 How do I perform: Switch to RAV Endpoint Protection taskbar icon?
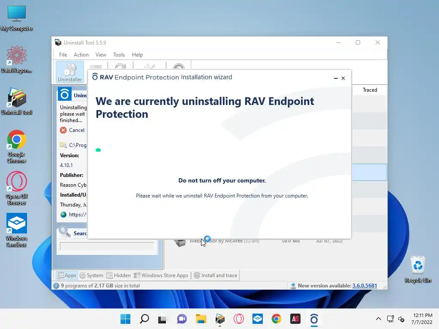tap(314, 319)
